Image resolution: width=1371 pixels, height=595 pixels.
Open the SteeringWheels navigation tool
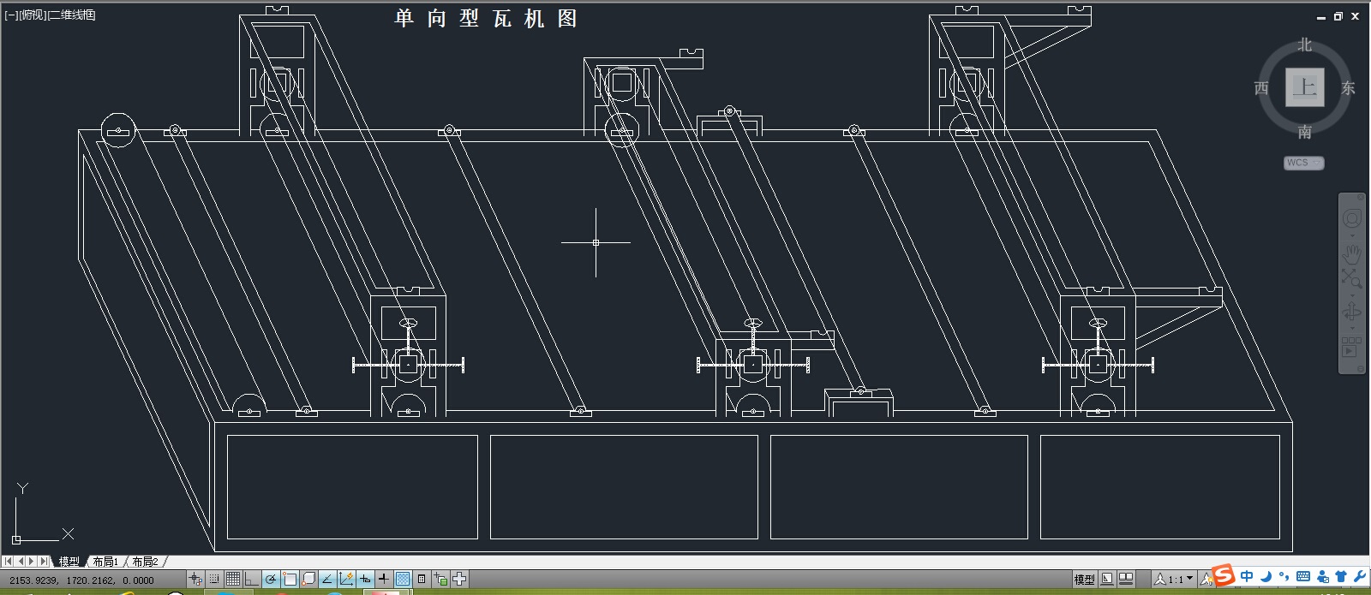pyautogui.click(x=1351, y=219)
